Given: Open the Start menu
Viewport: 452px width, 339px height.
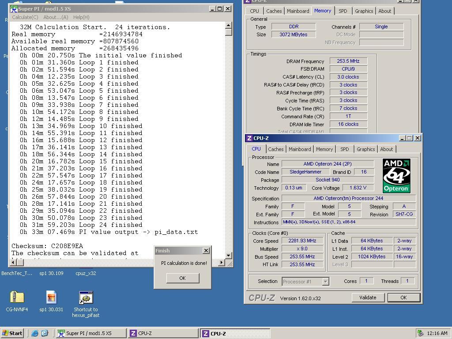Looking at the screenshot, I should [12, 333].
